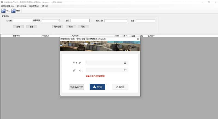218x119 pixels.
Task: Open the 对比统计(S) menu
Action: coord(22,6)
